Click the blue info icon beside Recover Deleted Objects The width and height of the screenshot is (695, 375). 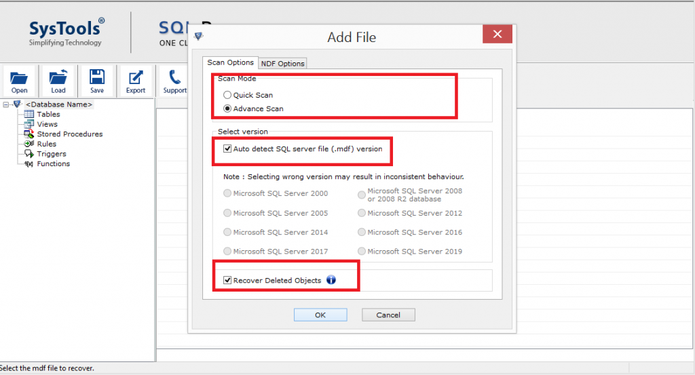(331, 280)
